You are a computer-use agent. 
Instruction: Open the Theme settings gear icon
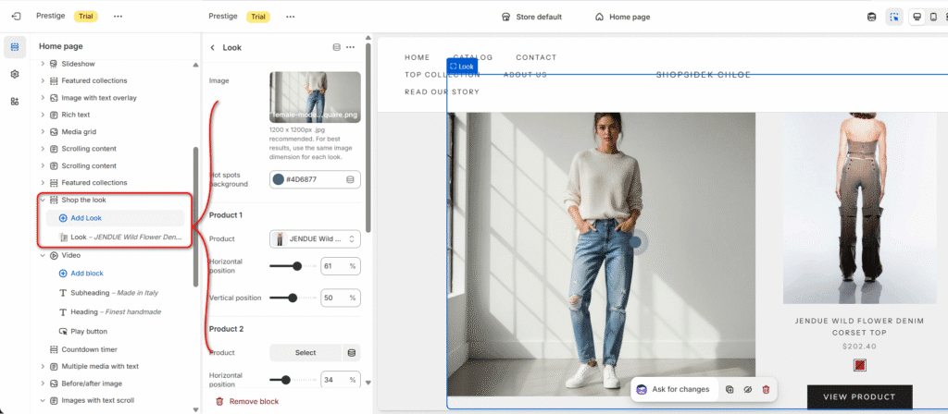(15, 74)
